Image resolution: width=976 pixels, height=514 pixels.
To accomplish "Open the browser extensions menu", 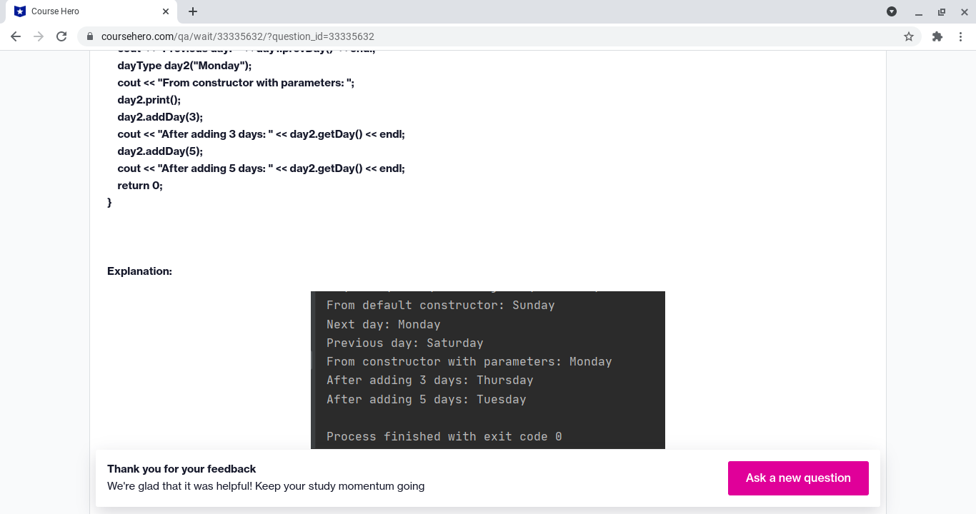I will pos(937,36).
